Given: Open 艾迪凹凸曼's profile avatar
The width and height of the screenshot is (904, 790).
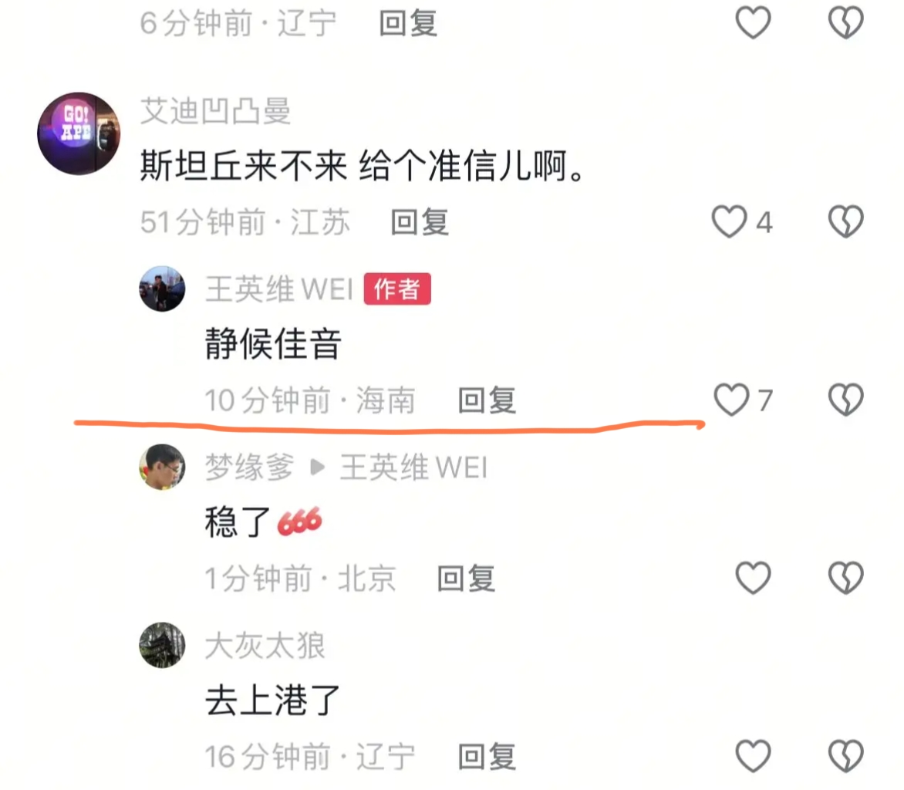Looking at the screenshot, I should (x=79, y=133).
